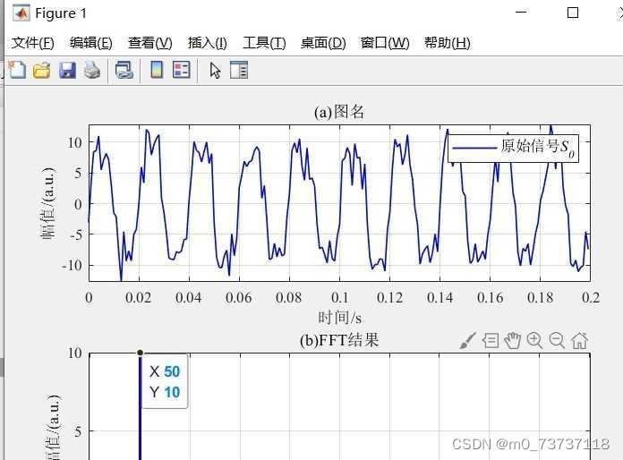Click the Open File folder icon
Viewport: 623px width, 460px height.
[42, 71]
